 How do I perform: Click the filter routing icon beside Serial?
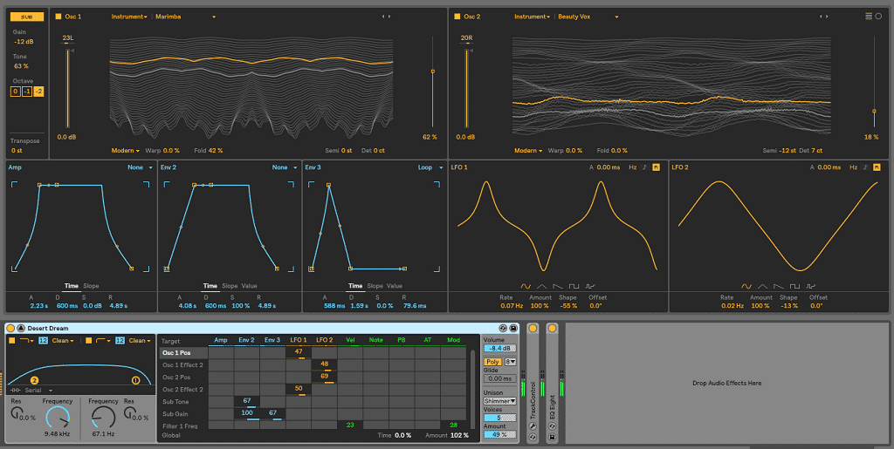pyautogui.click(x=16, y=391)
